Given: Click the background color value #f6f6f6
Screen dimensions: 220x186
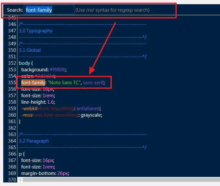Looking at the screenshot, I should (x=58, y=69).
